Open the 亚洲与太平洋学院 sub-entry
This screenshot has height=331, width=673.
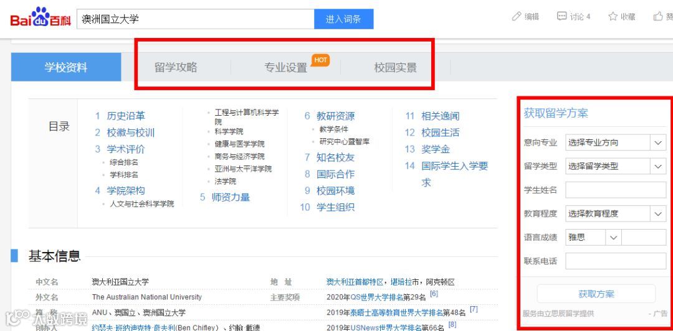[x=243, y=169]
